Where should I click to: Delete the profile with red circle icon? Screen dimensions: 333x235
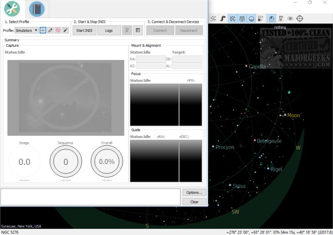(58, 31)
